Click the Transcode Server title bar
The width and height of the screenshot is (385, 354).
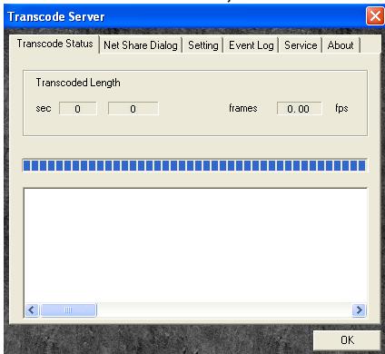[x=184, y=16]
